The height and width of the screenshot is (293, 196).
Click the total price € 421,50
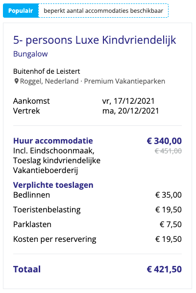coord(164,269)
